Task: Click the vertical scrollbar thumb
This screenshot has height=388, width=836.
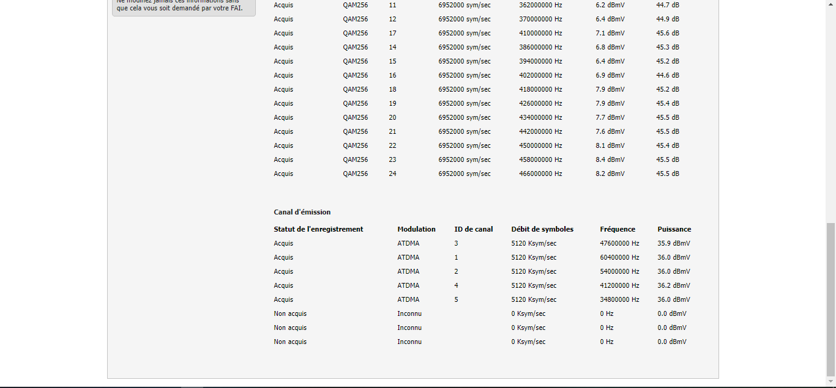Action: point(830,299)
